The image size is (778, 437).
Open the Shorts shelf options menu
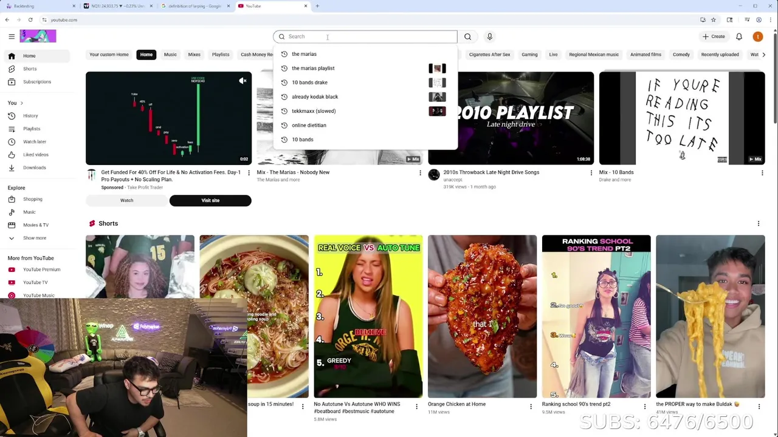click(x=759, y=223)
